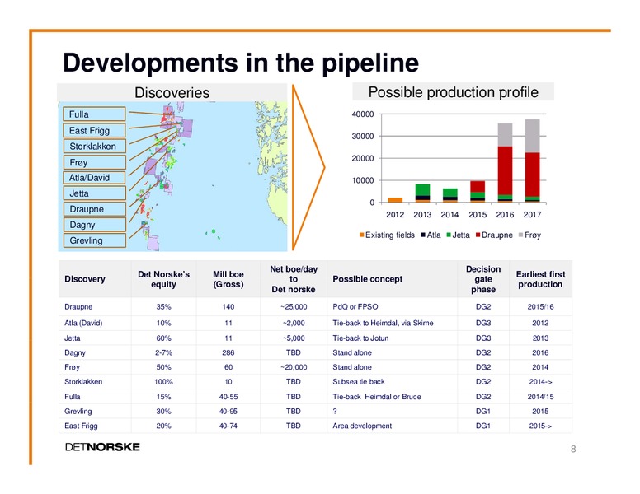Image resolution: width=640 pixels, height=494 pixels.
Task: Click the green Jetta legend swatch
Action: tap(449, 235)
